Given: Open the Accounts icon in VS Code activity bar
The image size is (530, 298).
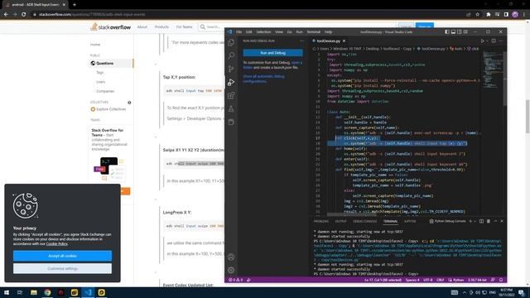Looking at the screenshot, I should click(231, 257).
